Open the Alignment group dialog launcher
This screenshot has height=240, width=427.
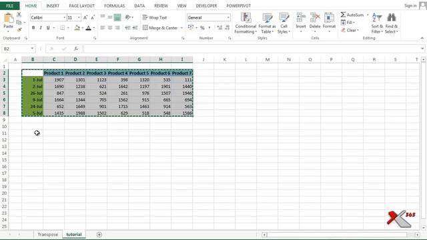pyautogui.click(x=183, y=39)
